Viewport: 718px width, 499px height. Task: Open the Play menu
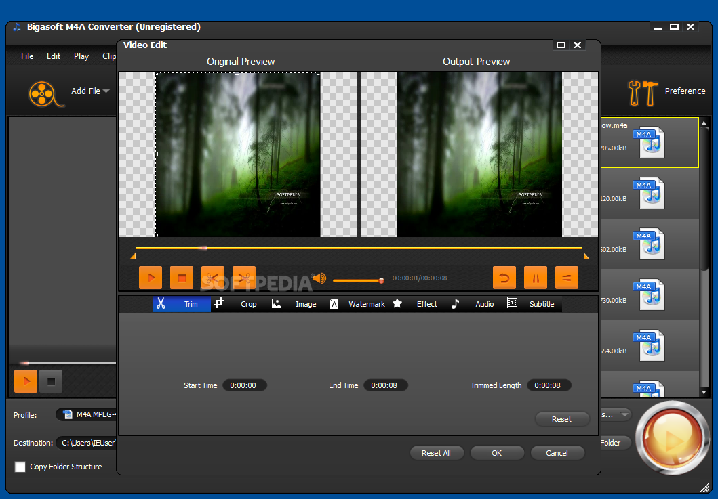pyautogui.click(x=81, y=56)
